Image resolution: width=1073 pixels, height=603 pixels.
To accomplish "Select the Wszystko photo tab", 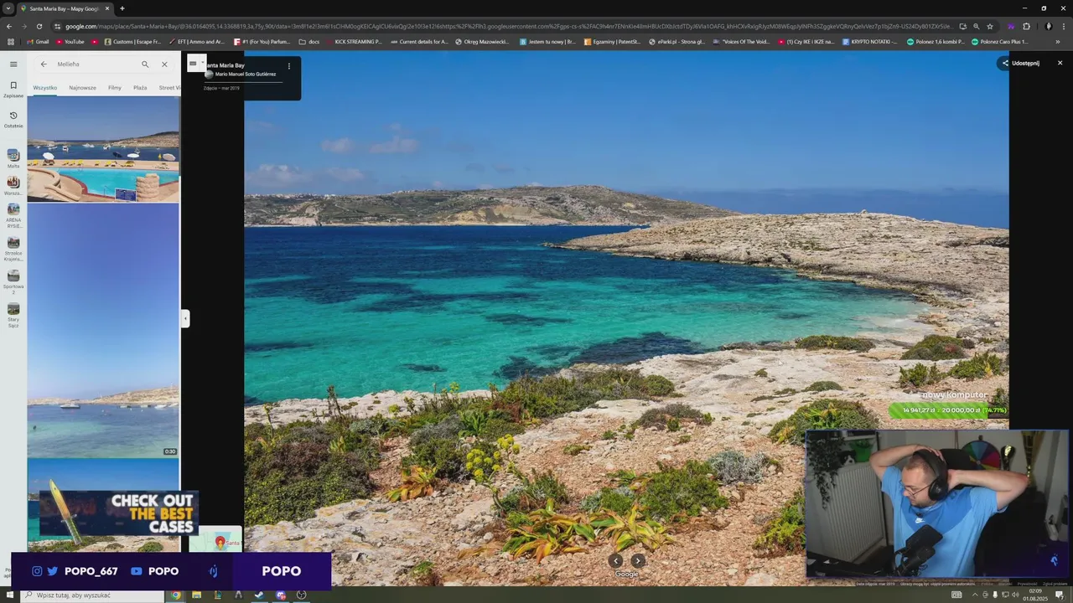I will coord(45,87).
